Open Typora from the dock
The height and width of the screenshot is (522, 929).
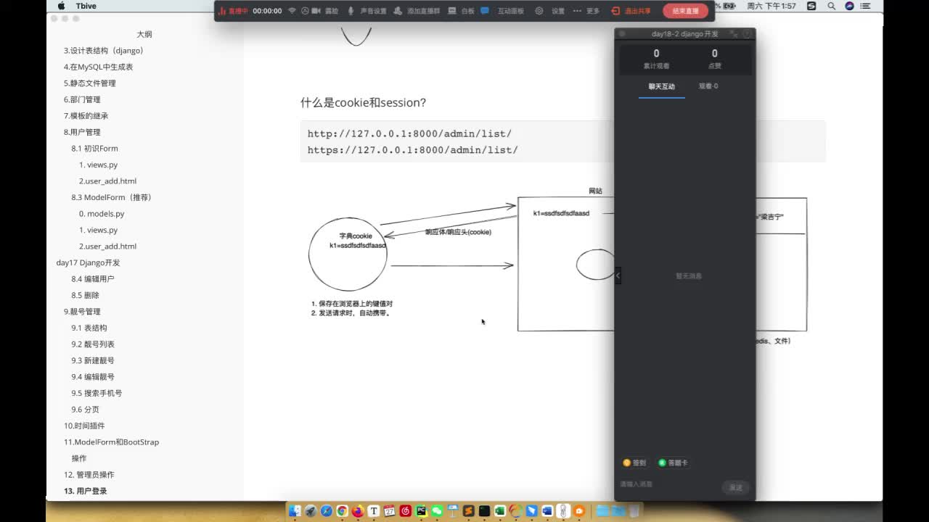[374, 511]
